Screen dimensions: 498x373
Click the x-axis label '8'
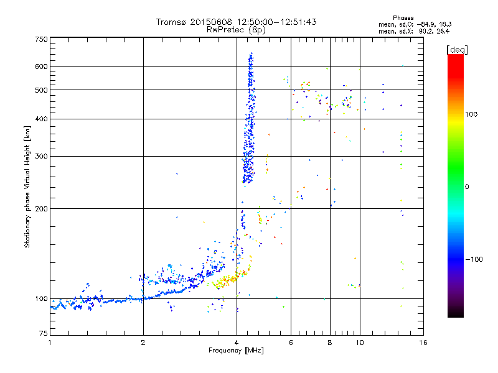pos(330,343)
